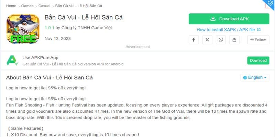
Task: Go to Home in the breadcrumb
Action: [x=11, y=6]
